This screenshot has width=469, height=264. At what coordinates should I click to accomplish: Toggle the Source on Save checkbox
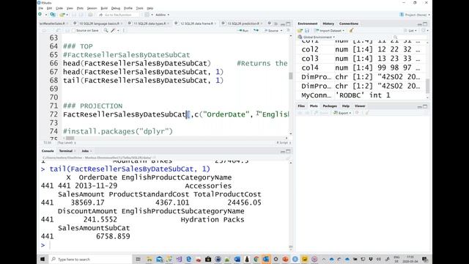73,31
